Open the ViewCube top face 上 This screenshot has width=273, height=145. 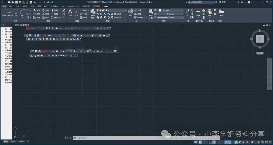tap(260, 39)
